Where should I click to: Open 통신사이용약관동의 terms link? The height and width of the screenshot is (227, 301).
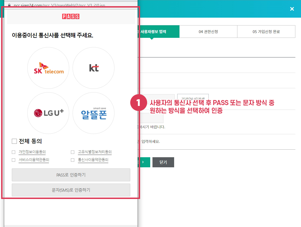pyautogui.click(x=93, y=160)
